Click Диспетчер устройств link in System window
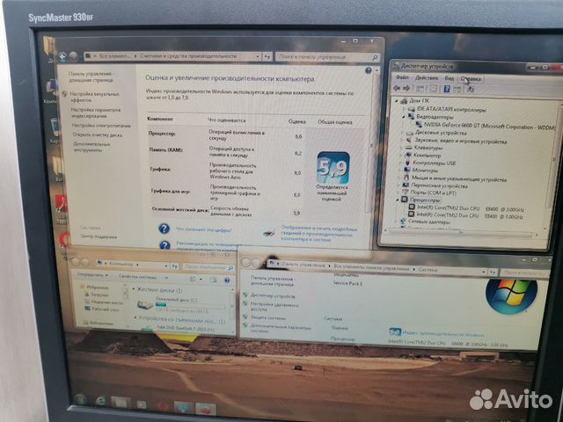 pos(273,296)
